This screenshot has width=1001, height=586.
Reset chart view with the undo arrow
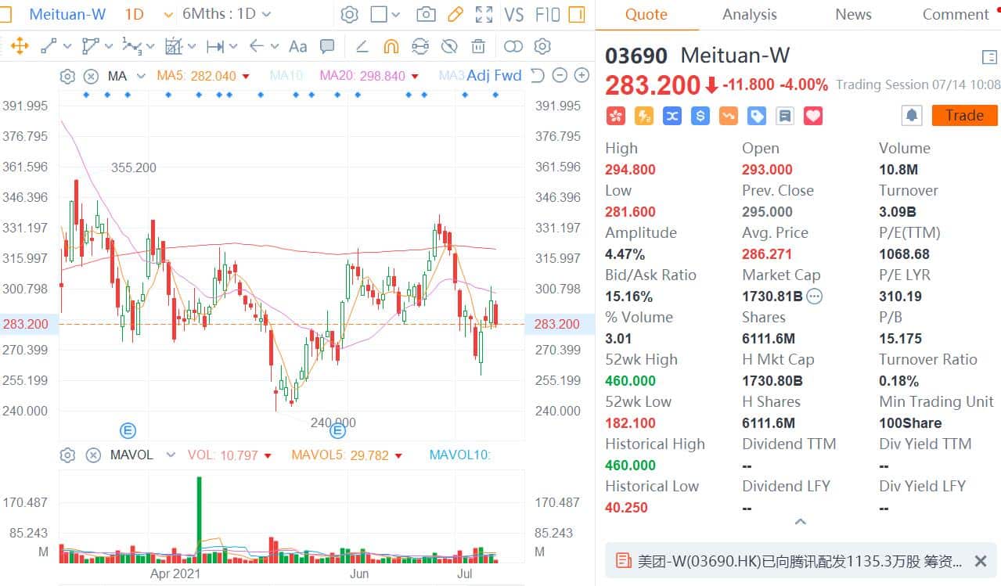537,76
